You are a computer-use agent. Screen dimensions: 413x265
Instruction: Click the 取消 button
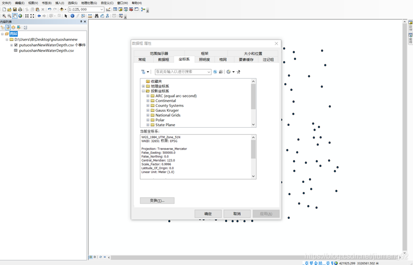pos(237,214)
